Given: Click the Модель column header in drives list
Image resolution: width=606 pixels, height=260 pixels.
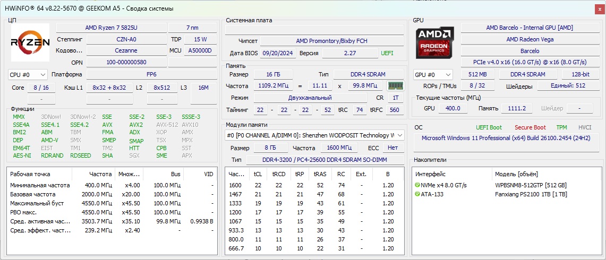Looking at the screenshot, I should (516, 174).
